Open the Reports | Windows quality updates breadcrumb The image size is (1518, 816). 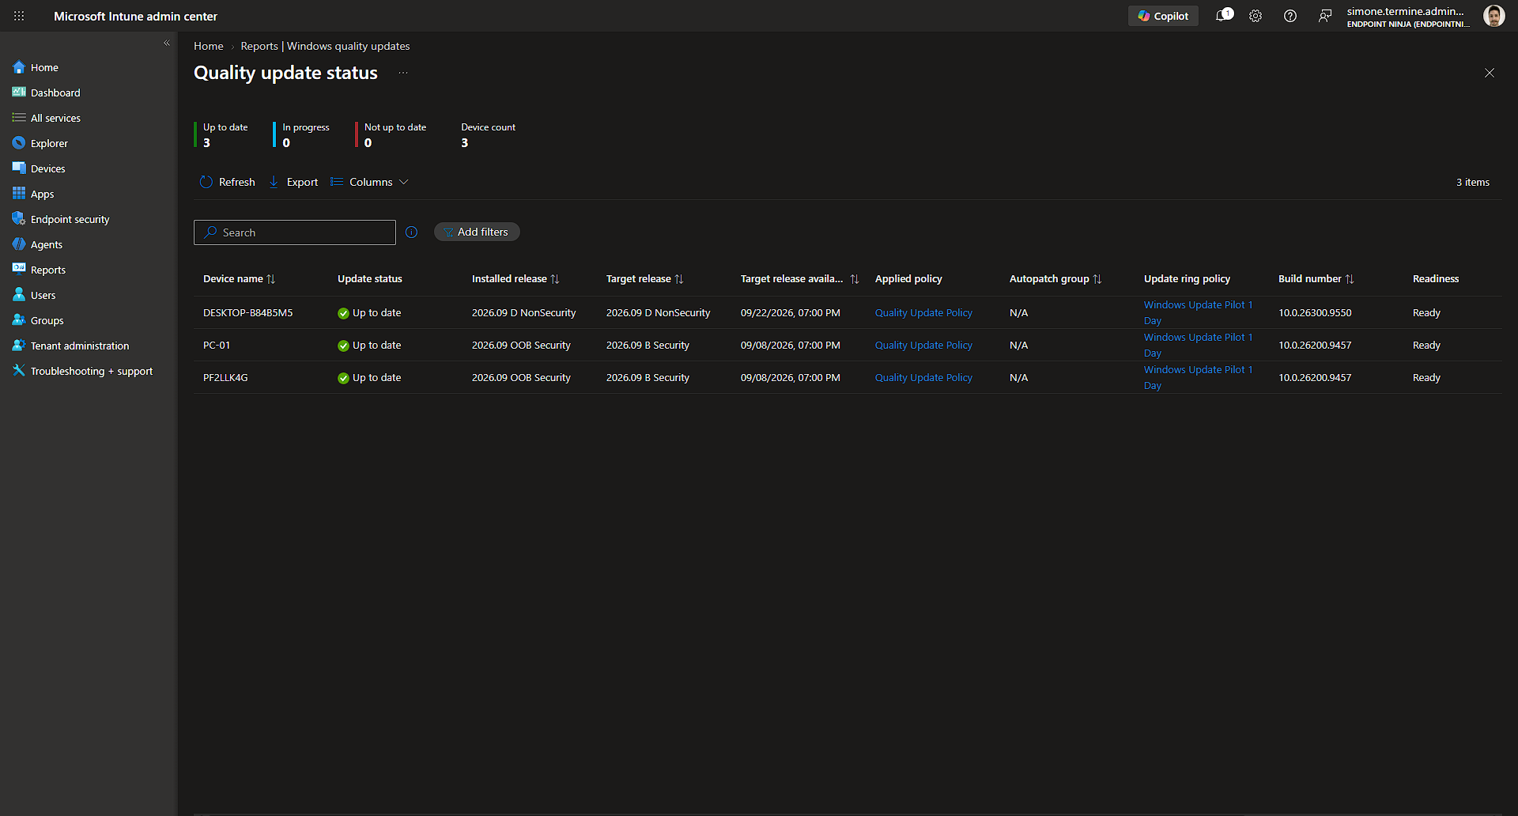pyautogui.click(x=325, y=46)
